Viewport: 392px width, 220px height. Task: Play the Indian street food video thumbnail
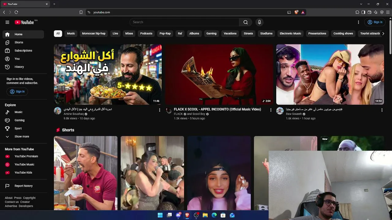click(108, 75)
